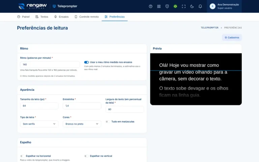Enable 'Espelhar na horizontal' toggle

point(22,156)
